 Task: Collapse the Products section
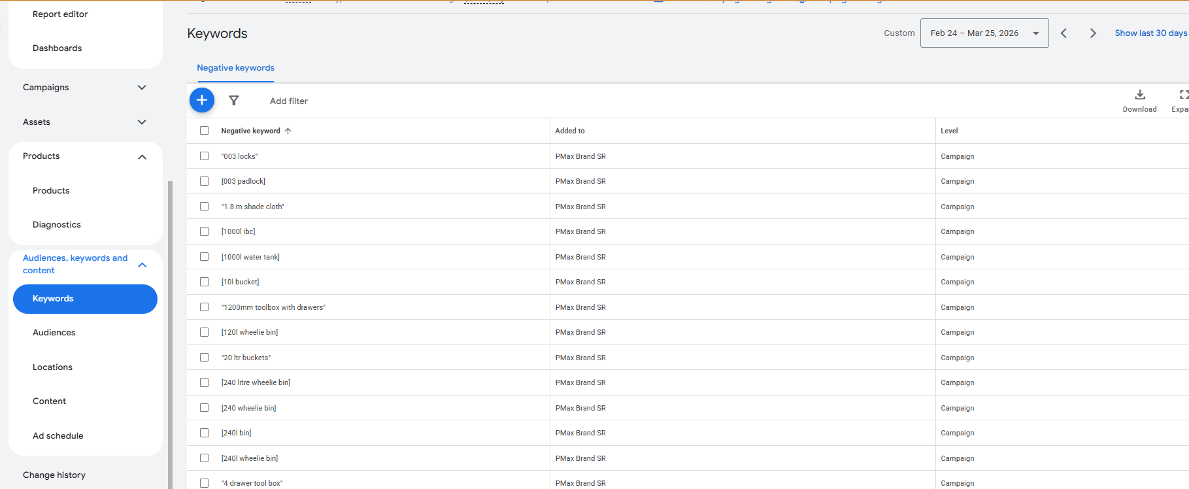(142, 157)
